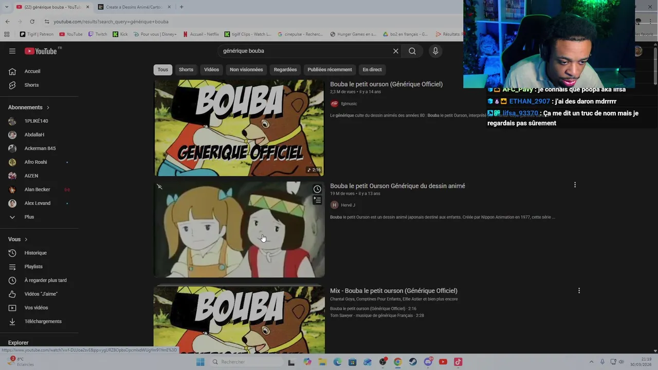Submit search with the magnifier button
The width and height of the screenshot is (658, 370).
point(412,51)
